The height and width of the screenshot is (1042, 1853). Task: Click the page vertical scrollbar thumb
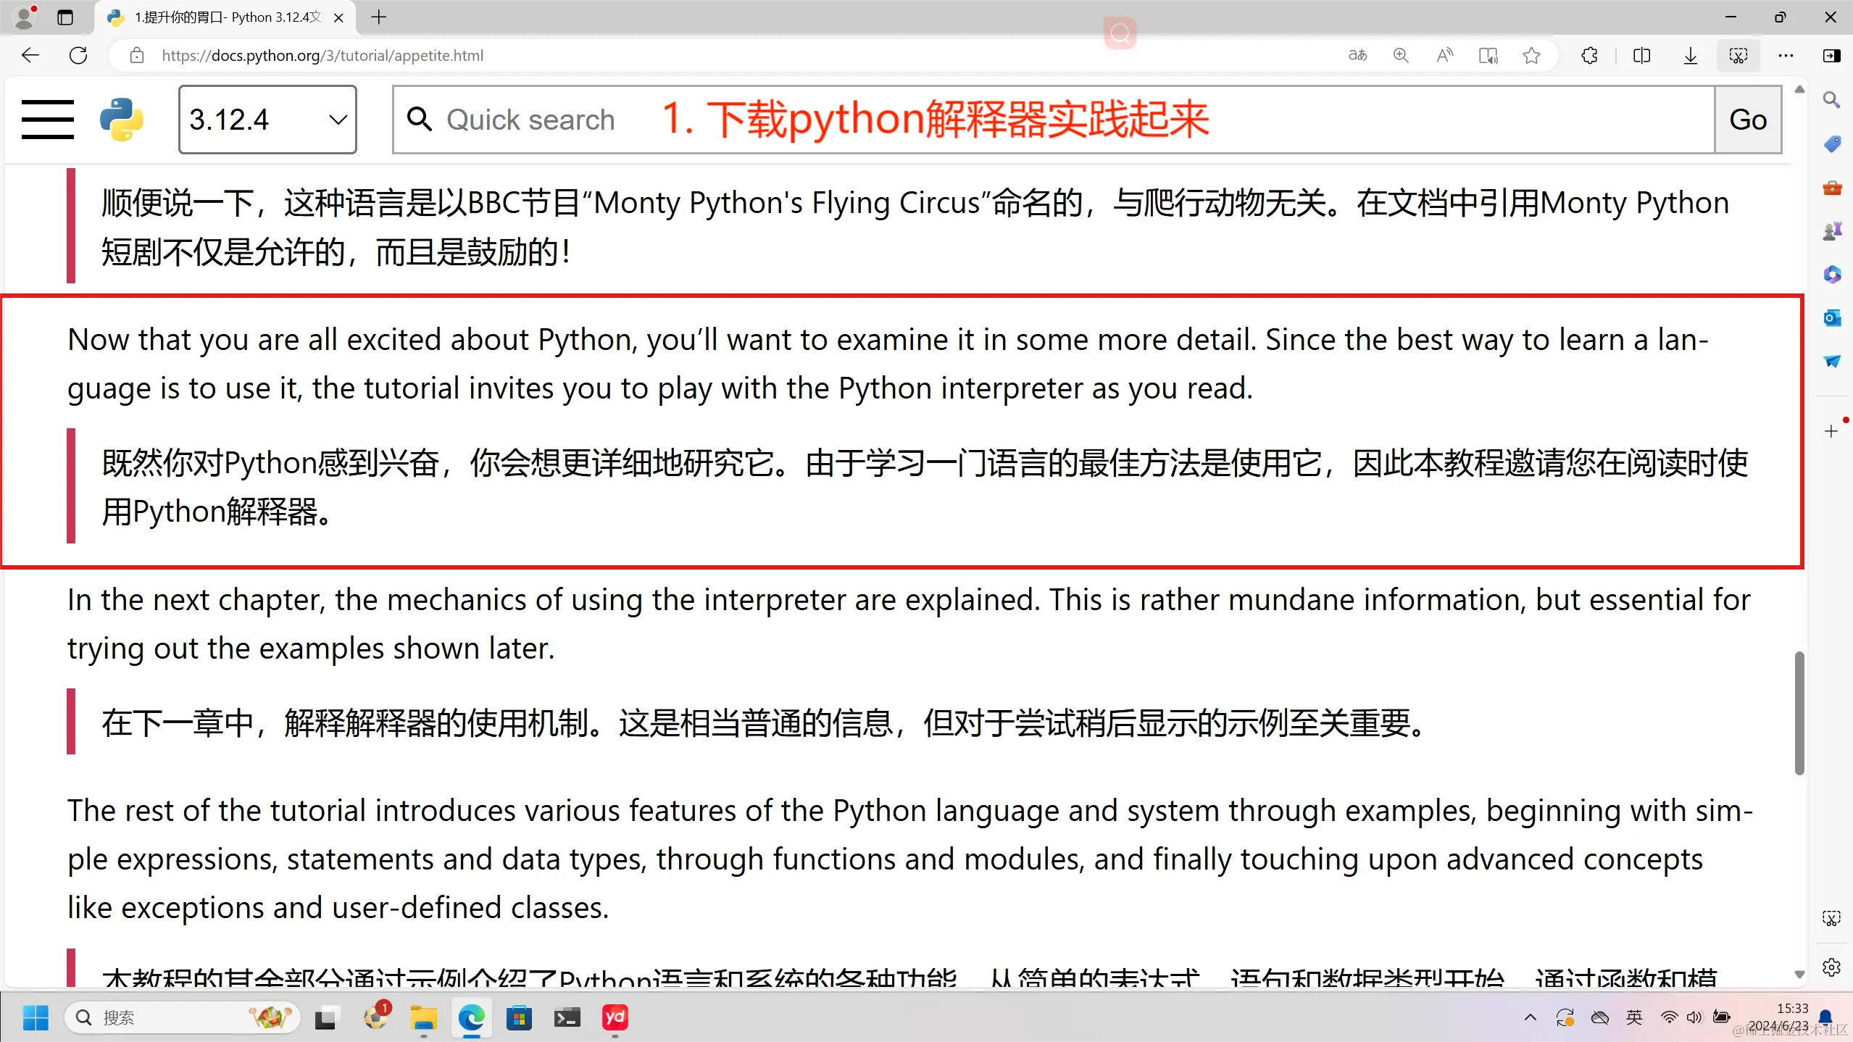point(1799,714)
